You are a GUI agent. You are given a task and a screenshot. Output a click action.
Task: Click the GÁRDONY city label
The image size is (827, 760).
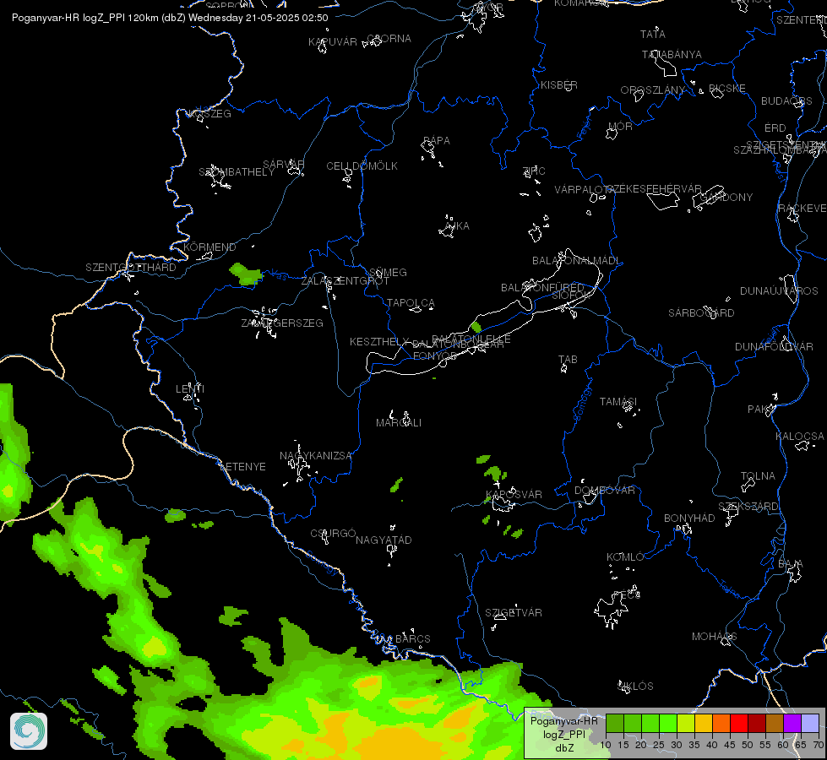click(726, 198)
